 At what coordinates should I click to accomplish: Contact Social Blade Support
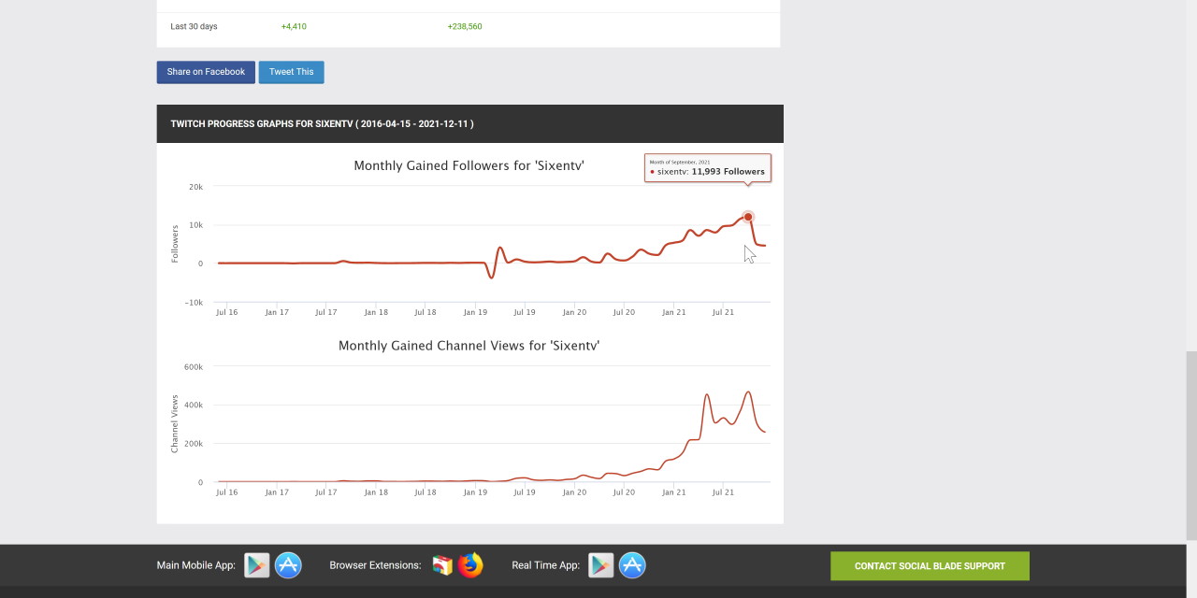point(930,566)
